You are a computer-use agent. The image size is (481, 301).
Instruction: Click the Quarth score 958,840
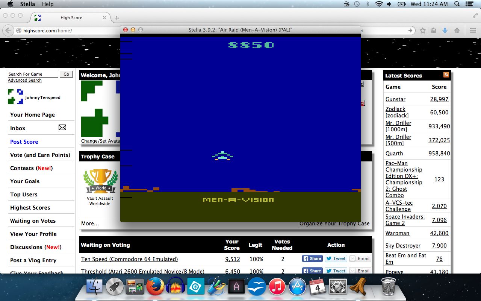coord(439,154)
